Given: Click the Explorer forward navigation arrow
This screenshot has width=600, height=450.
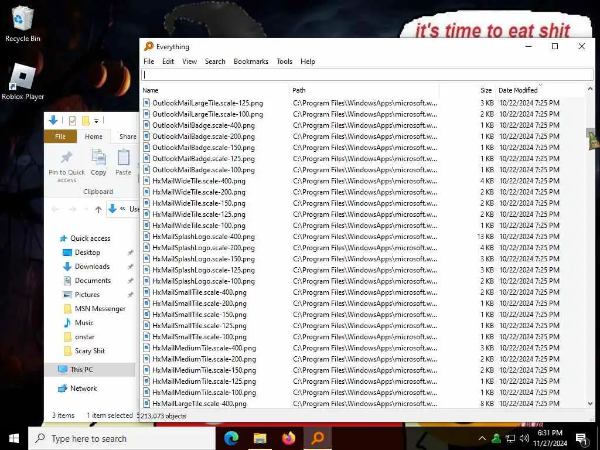Looking at the screenshot, I should [72, 209].
